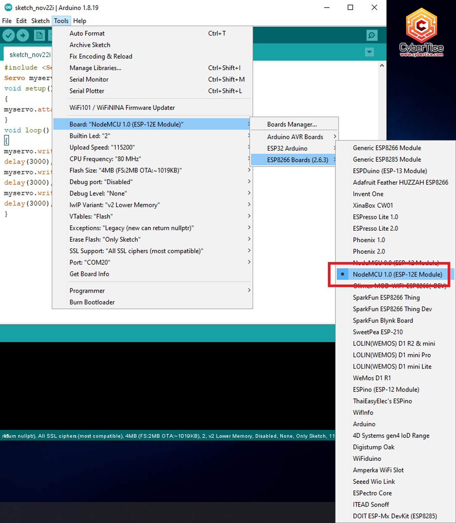Open Serial Monitor via magnifier toolbar icon

[x=372, y=36]
